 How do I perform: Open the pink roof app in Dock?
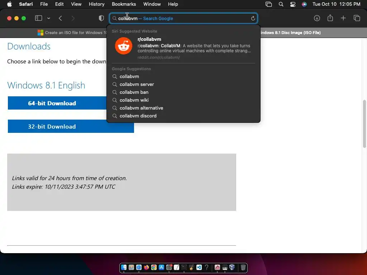point(217,267)
